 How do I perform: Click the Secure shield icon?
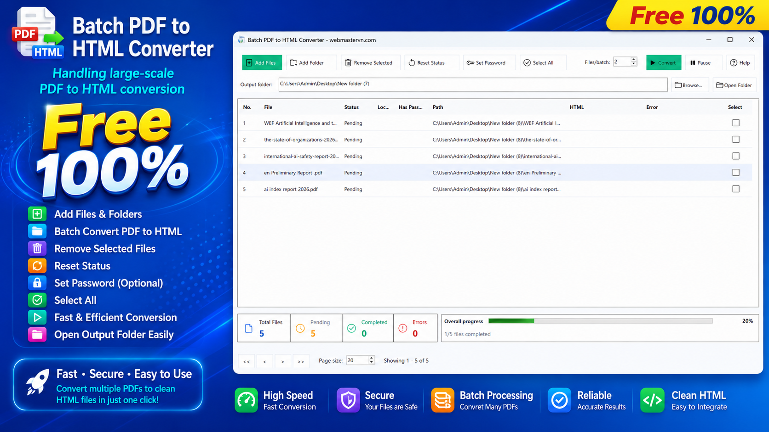tap(348, 400)
